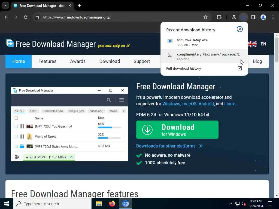Tick the checkbox for Top Gear.mp4
The image size is (279, 209).
(16, 126)
